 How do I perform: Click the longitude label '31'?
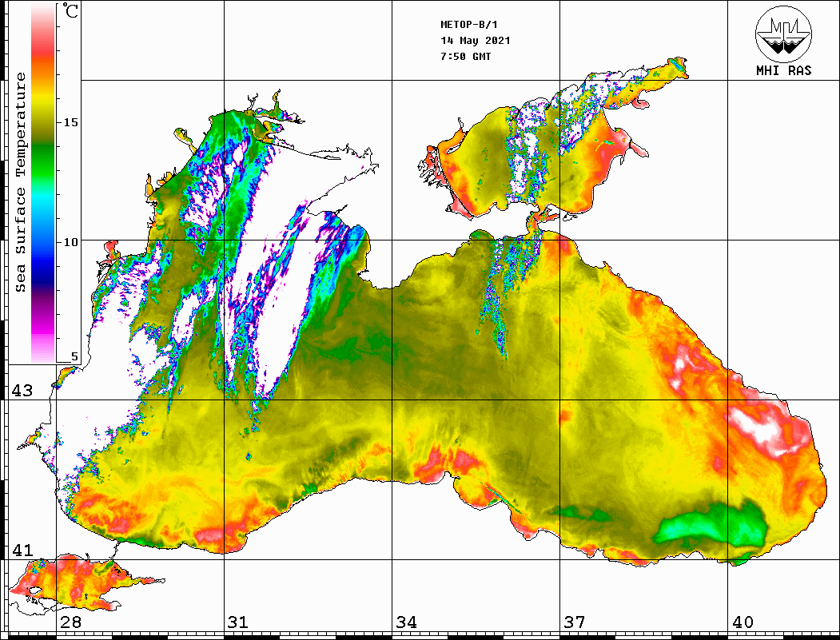pos(238,622)
